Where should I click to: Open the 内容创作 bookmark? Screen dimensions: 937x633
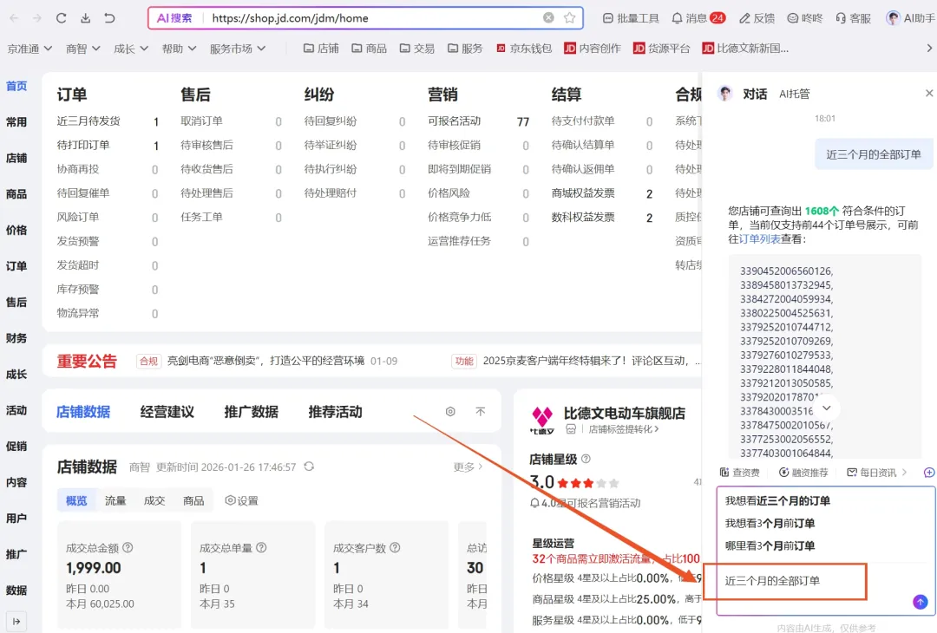click(593, 49)
